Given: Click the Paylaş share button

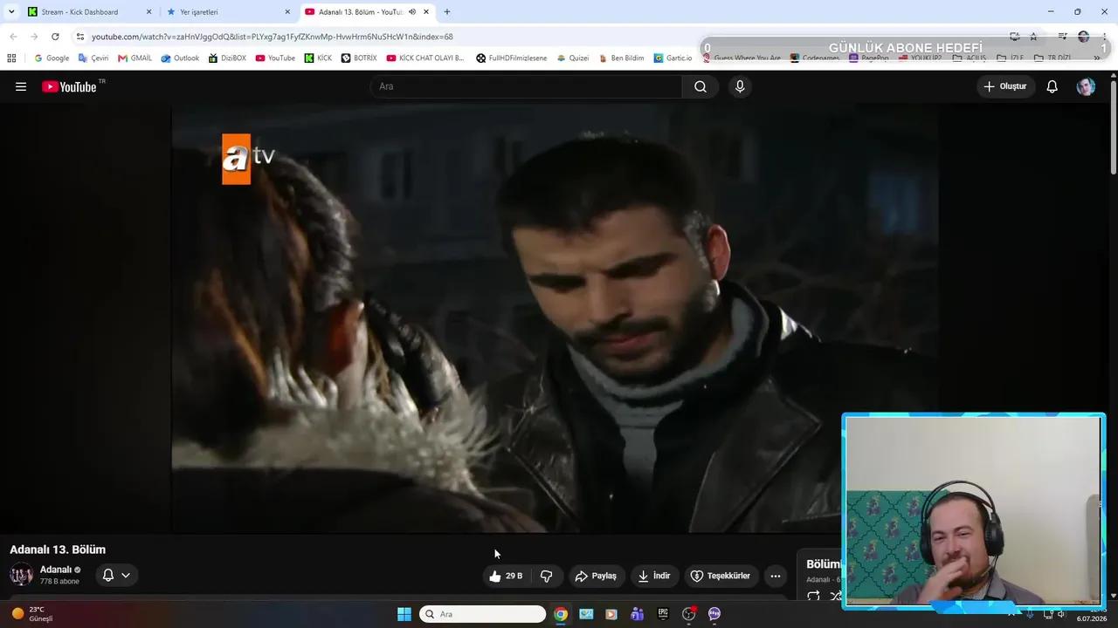Looking at the screenshot, I should [x=596, y=576].
